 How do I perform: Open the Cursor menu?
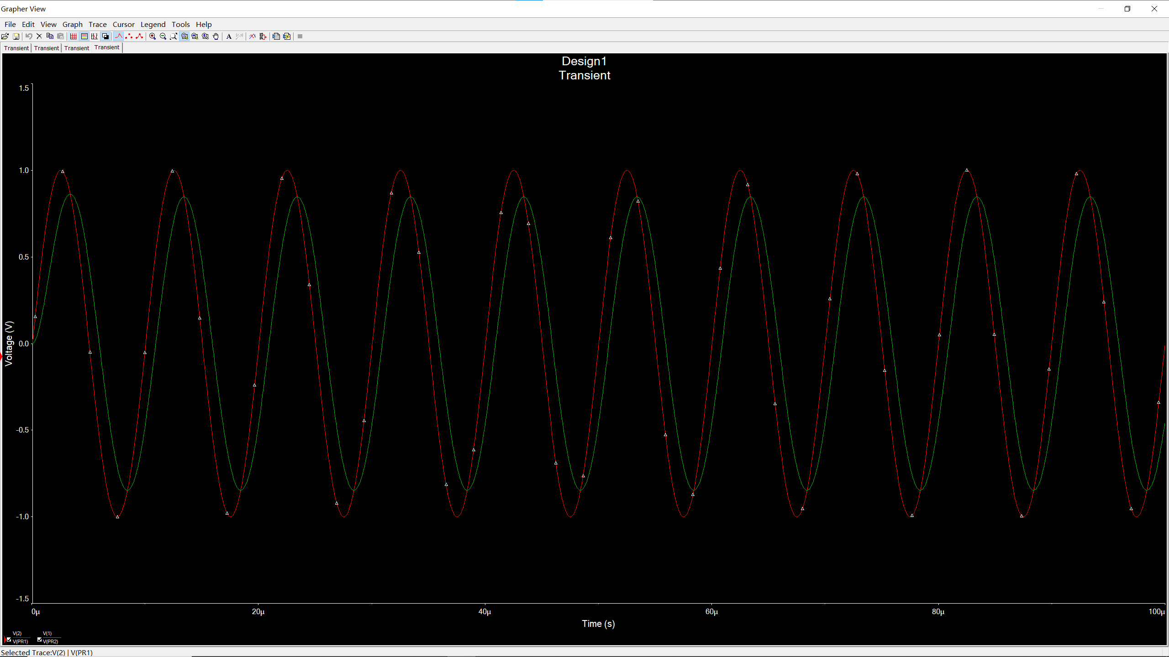[123, 25]
